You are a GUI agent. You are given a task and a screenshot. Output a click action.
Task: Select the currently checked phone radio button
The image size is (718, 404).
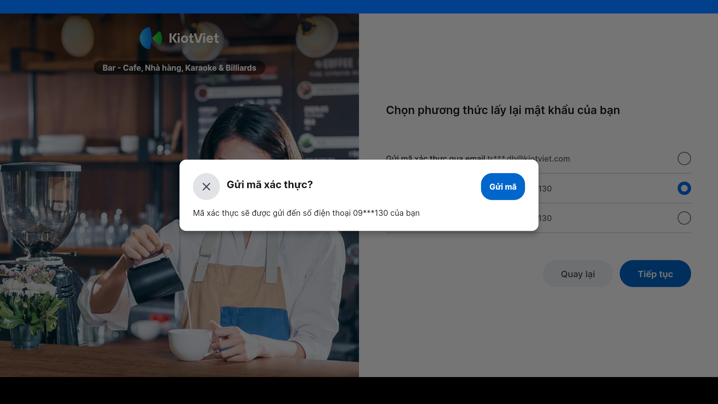tap(684, 188)
